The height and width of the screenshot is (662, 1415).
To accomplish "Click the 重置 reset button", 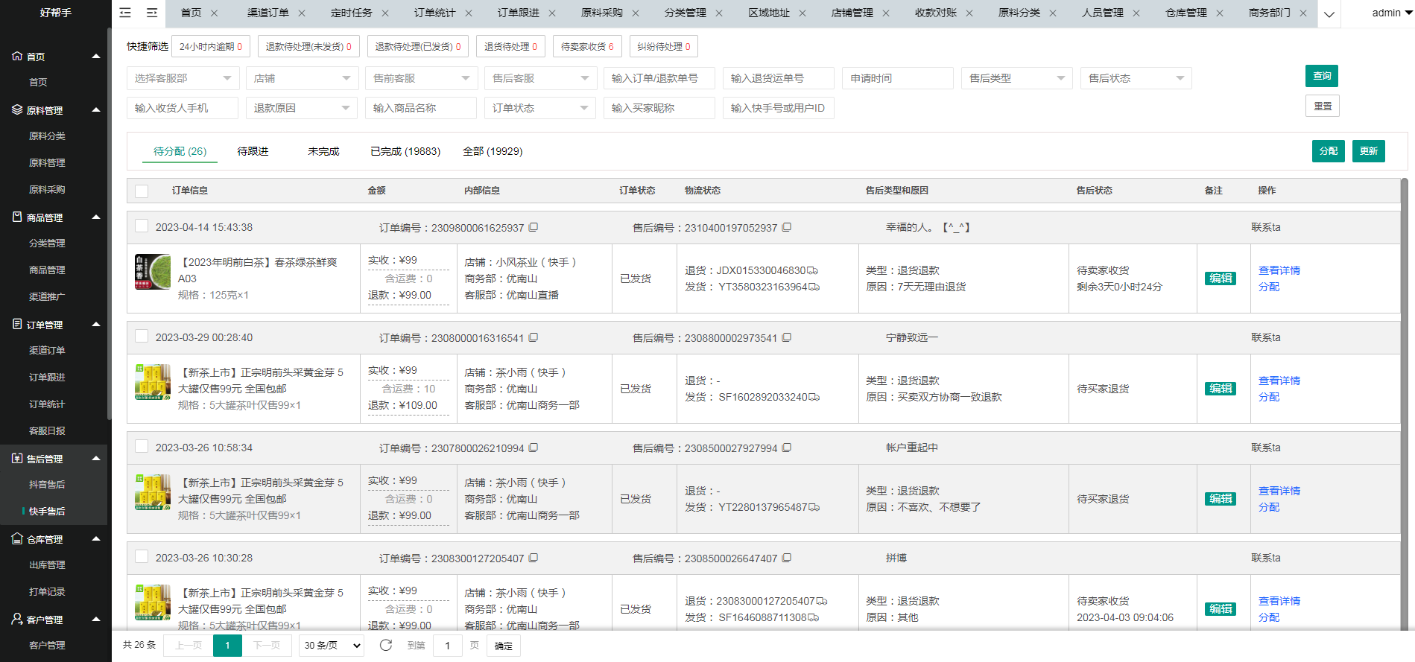I will (x=1323, y=106).
